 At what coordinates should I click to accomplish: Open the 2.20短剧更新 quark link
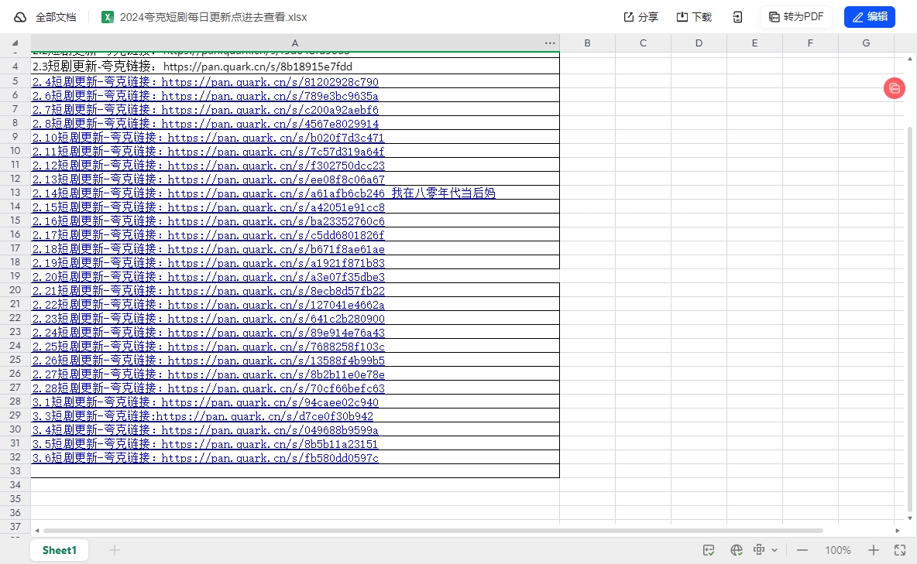(x=208, y=277)
